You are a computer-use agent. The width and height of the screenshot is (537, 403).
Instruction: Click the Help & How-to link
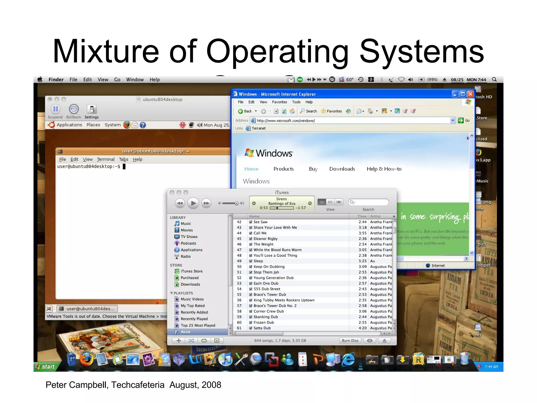[x=384, y=169]
